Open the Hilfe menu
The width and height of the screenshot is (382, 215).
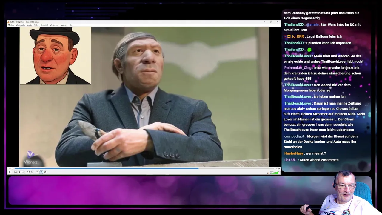pos(70,25)
